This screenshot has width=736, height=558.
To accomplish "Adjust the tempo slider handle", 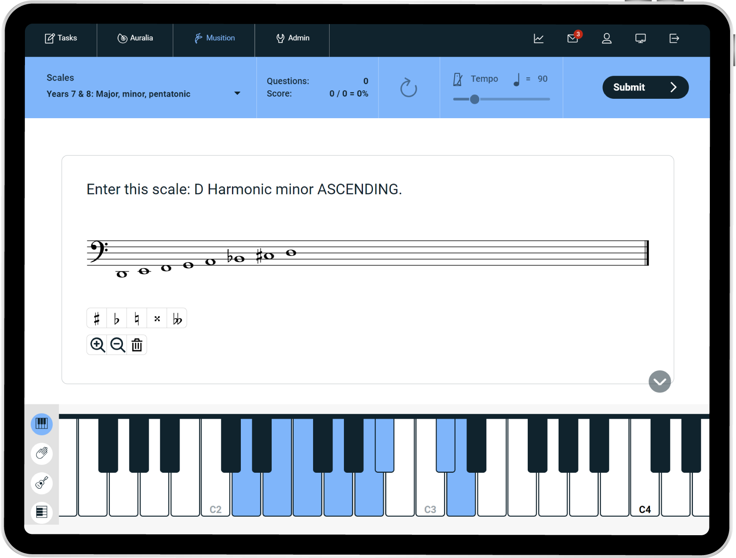I will [x=474, y=99].
